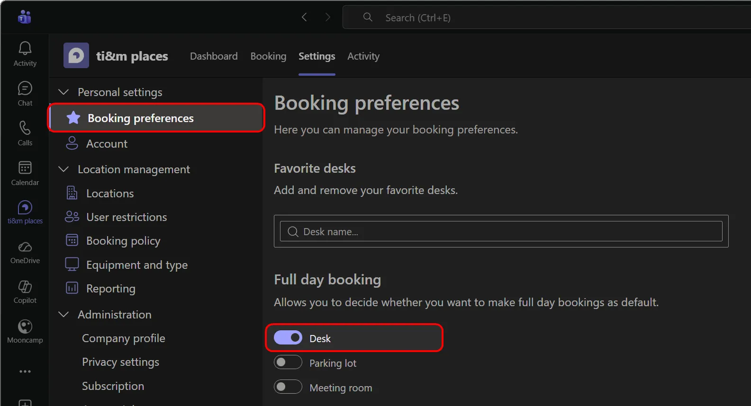
Task: Click the ti&m places app logo
Action: coord(76,56)
